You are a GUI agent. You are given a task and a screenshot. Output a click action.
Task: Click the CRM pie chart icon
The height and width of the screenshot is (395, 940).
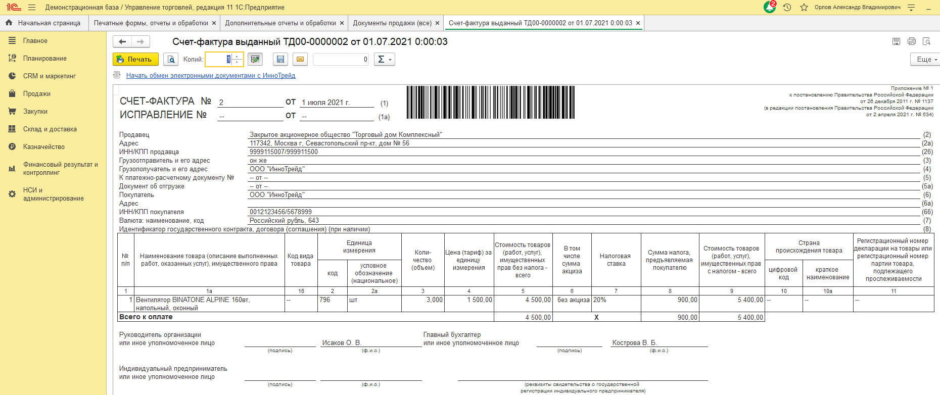pyautogui.click(x=12, y=76)
